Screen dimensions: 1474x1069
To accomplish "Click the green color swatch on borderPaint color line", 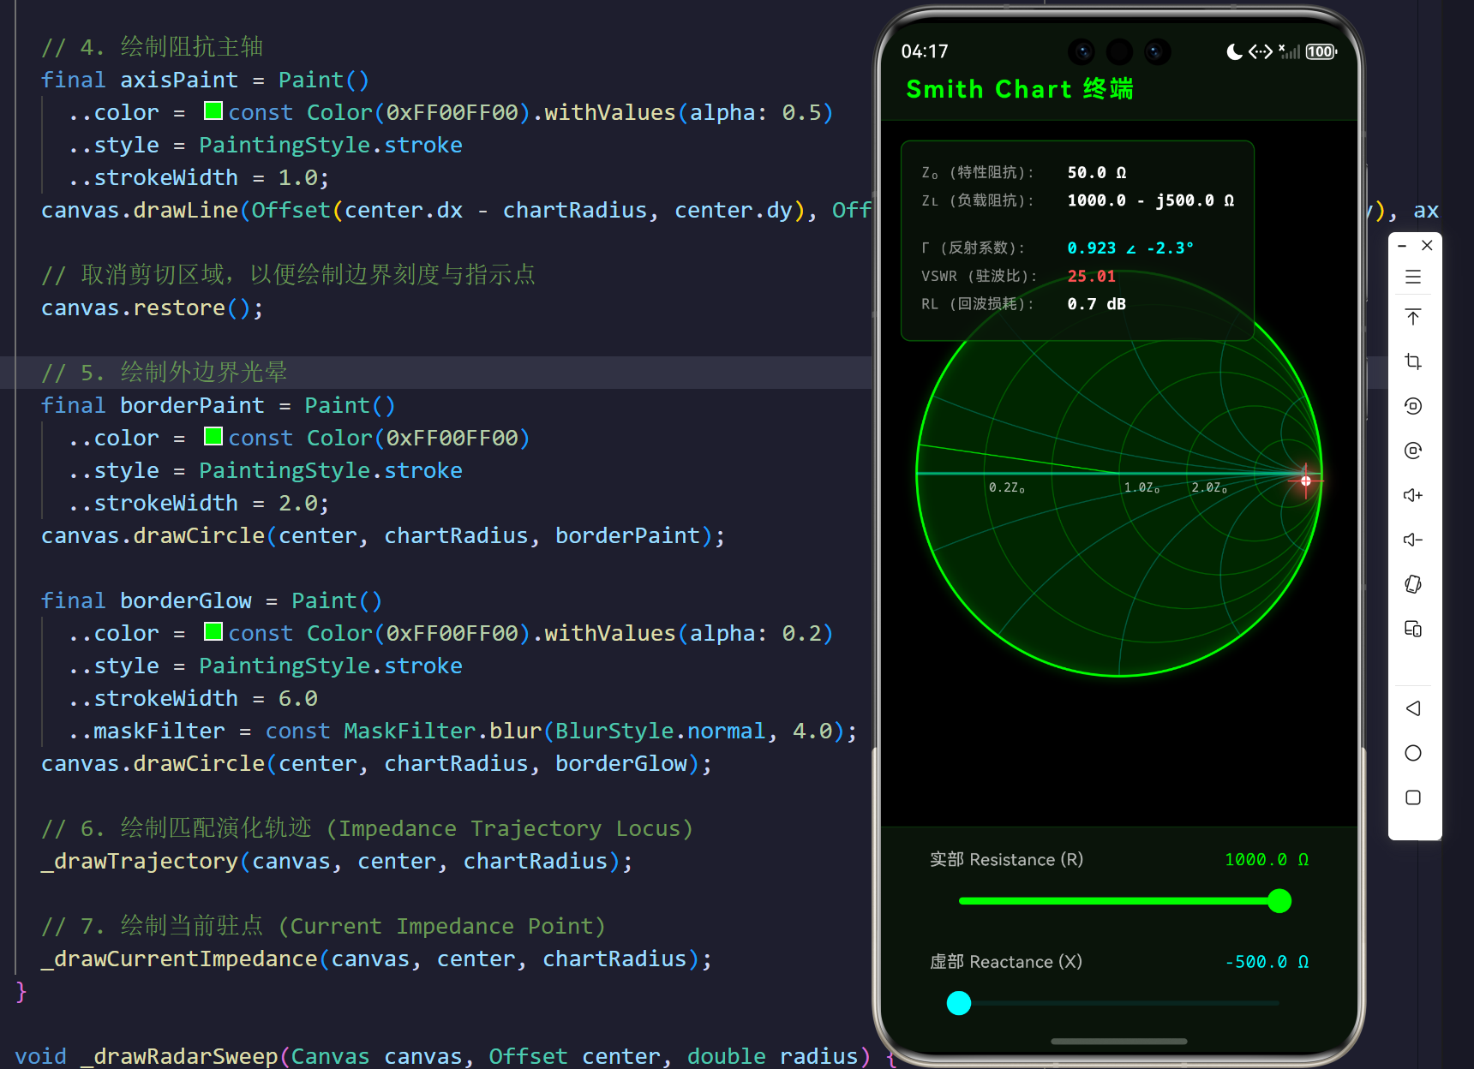I will click(x=213, y=436).
